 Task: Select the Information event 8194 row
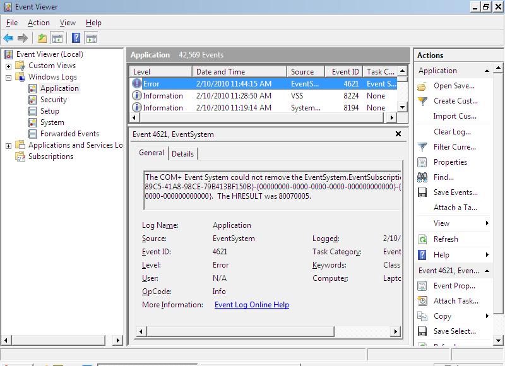(263, 107)
